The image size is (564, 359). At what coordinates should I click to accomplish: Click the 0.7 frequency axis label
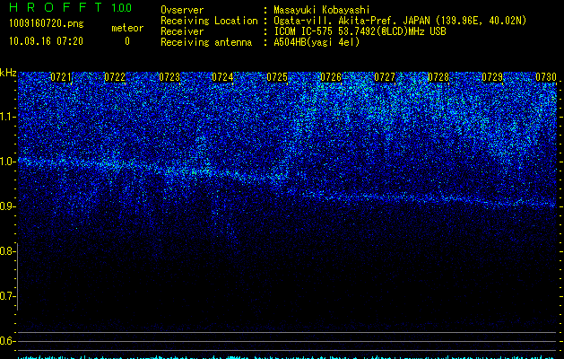tap(6, 296)
